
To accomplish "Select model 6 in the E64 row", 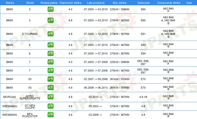I will pyautogui.click(x=30, y=53).
